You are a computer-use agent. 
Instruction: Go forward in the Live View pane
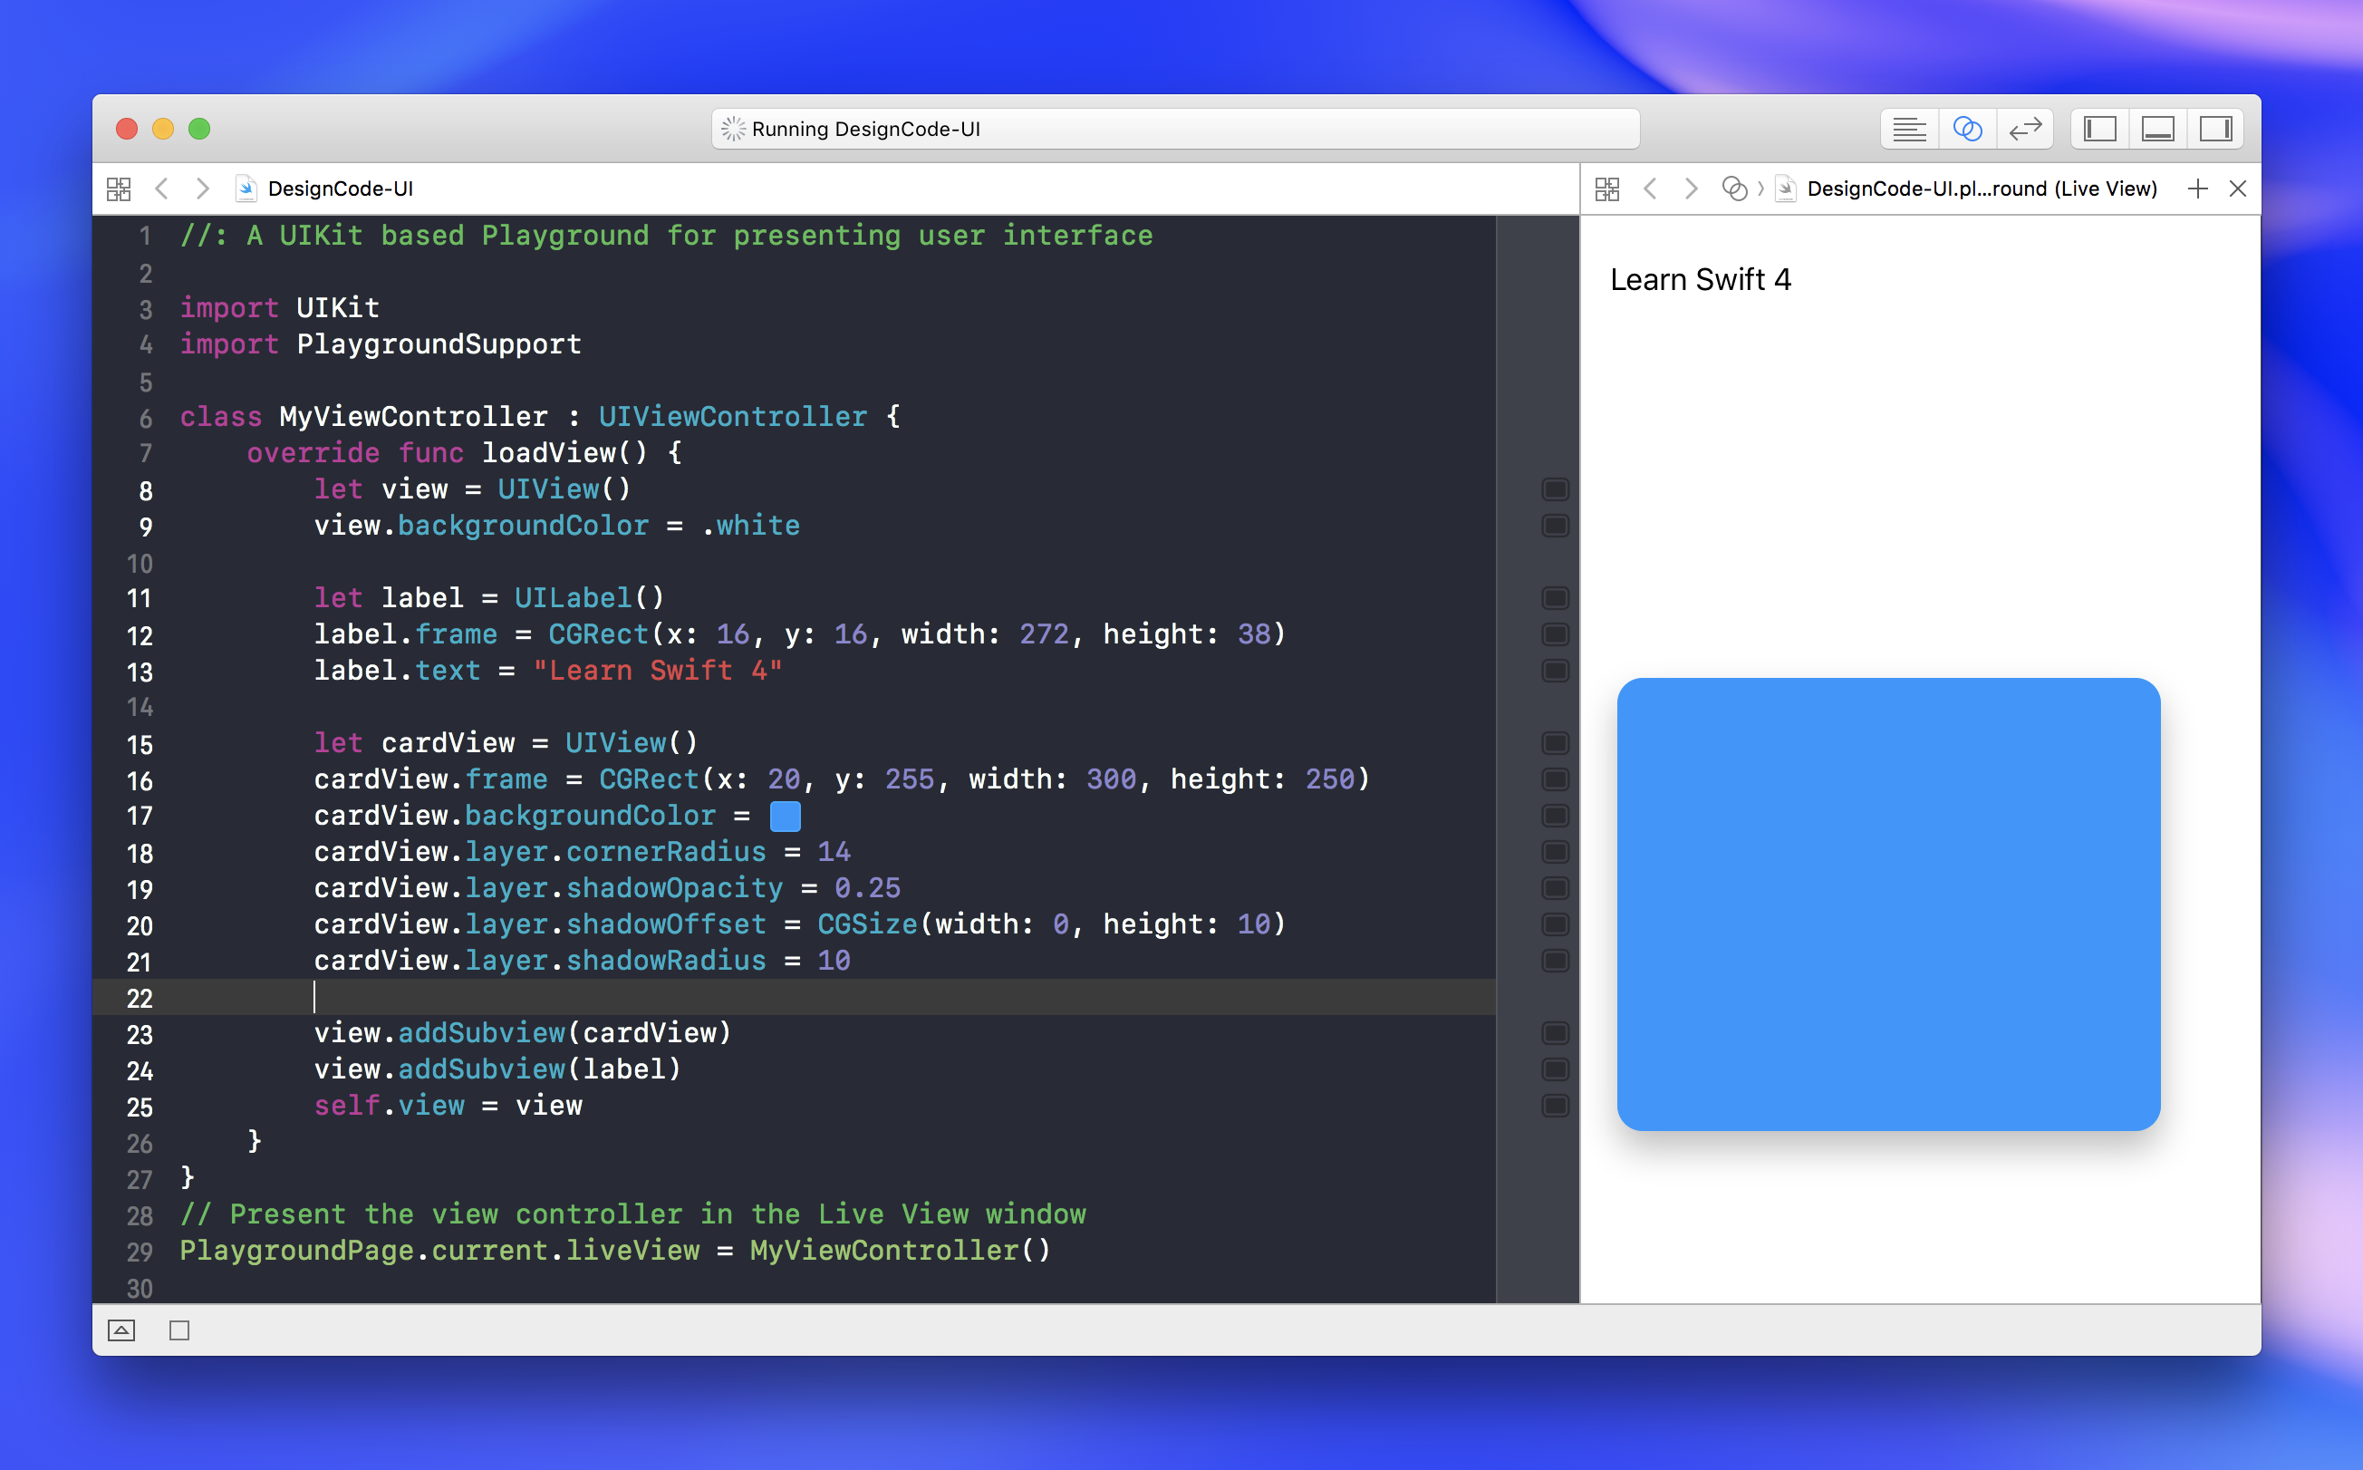pyautogui.click(x=1692, y=189)
